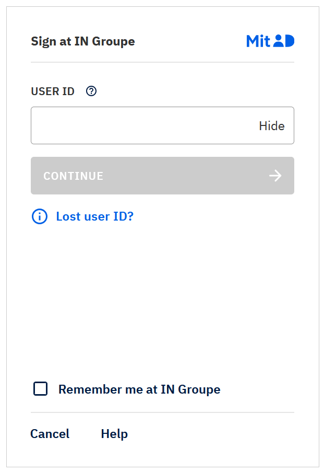
Task: Toggle Hide in the user ID field
Action: pyautogui.click(x=272, y=126)
